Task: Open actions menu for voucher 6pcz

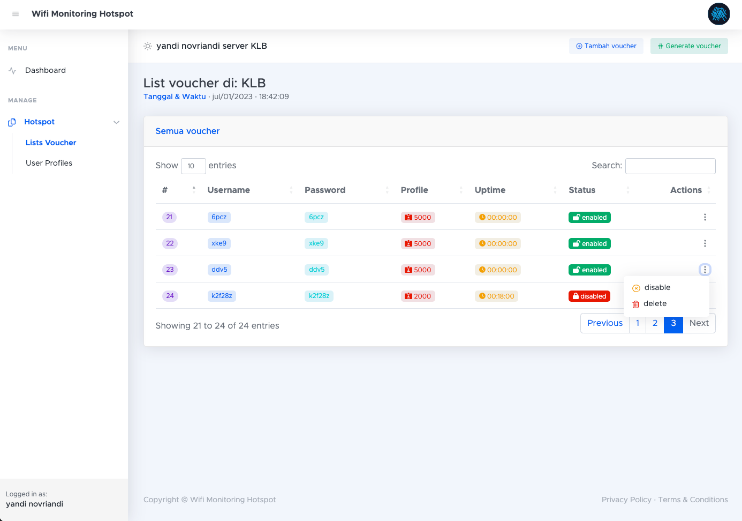Action: click(x=705, y=217)
